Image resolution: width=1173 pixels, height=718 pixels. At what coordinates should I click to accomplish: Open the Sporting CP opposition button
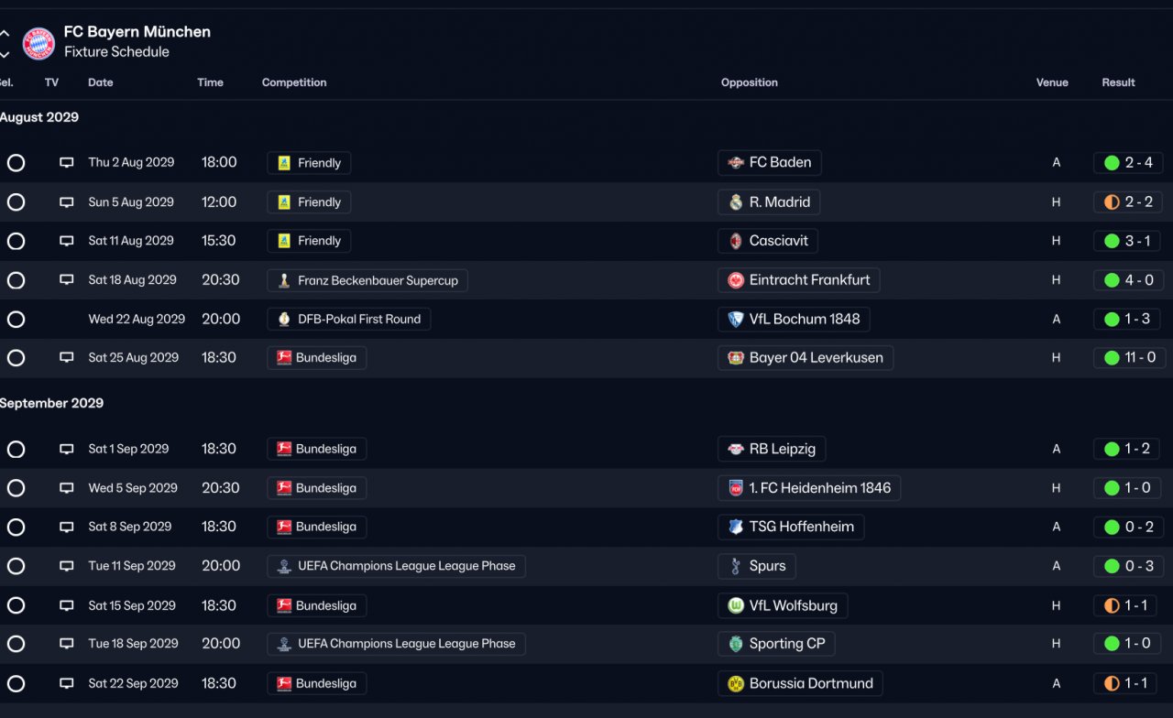click(776, 644)
